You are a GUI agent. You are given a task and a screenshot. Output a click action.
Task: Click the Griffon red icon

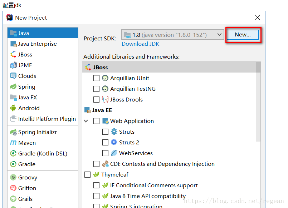click(x=13, y=188)
